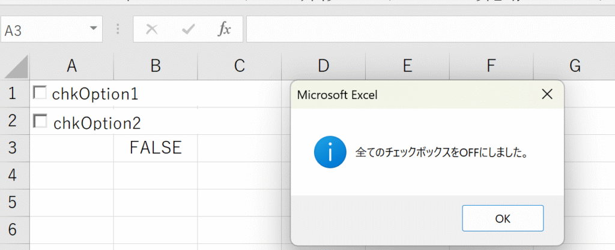Screen dimensions: 615x250
Task: Select column A header
Action: pyautogui.click(x=71, y=67)
